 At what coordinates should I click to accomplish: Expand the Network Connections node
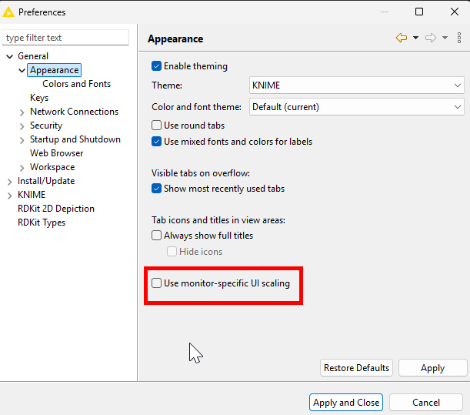point(22,112)
